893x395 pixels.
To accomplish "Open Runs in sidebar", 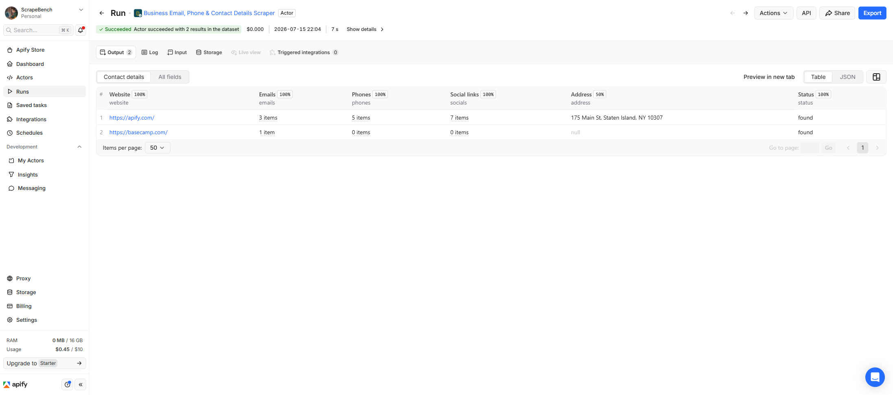I will (44, 92).
